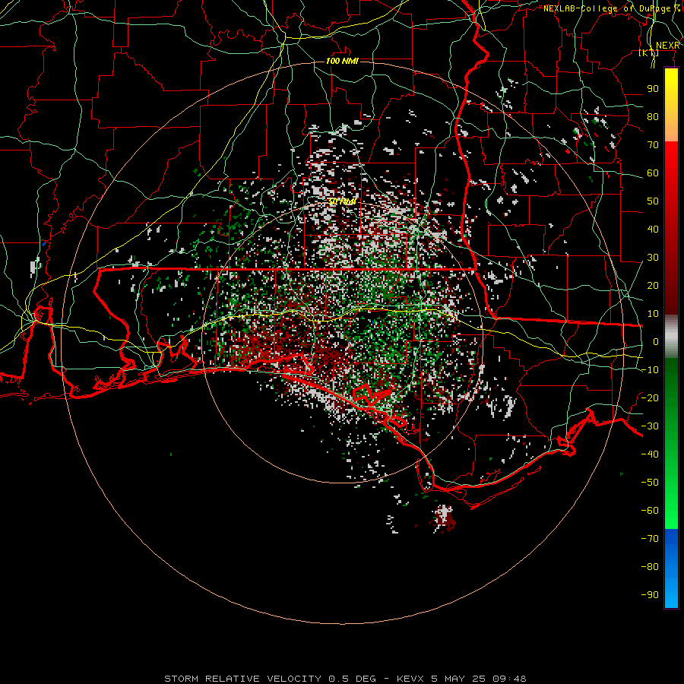The width and height of the screenshot is (684, 684).
Task: Click the positive '30' scale label
Action: (653, 258)
